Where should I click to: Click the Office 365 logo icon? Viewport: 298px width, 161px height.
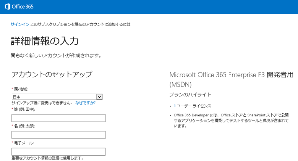click(x=7, y=6)
